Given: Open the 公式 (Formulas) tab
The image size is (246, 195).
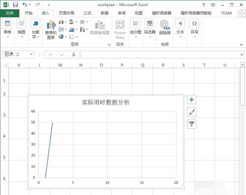Looking at the screenshot, I should [88, 13].
